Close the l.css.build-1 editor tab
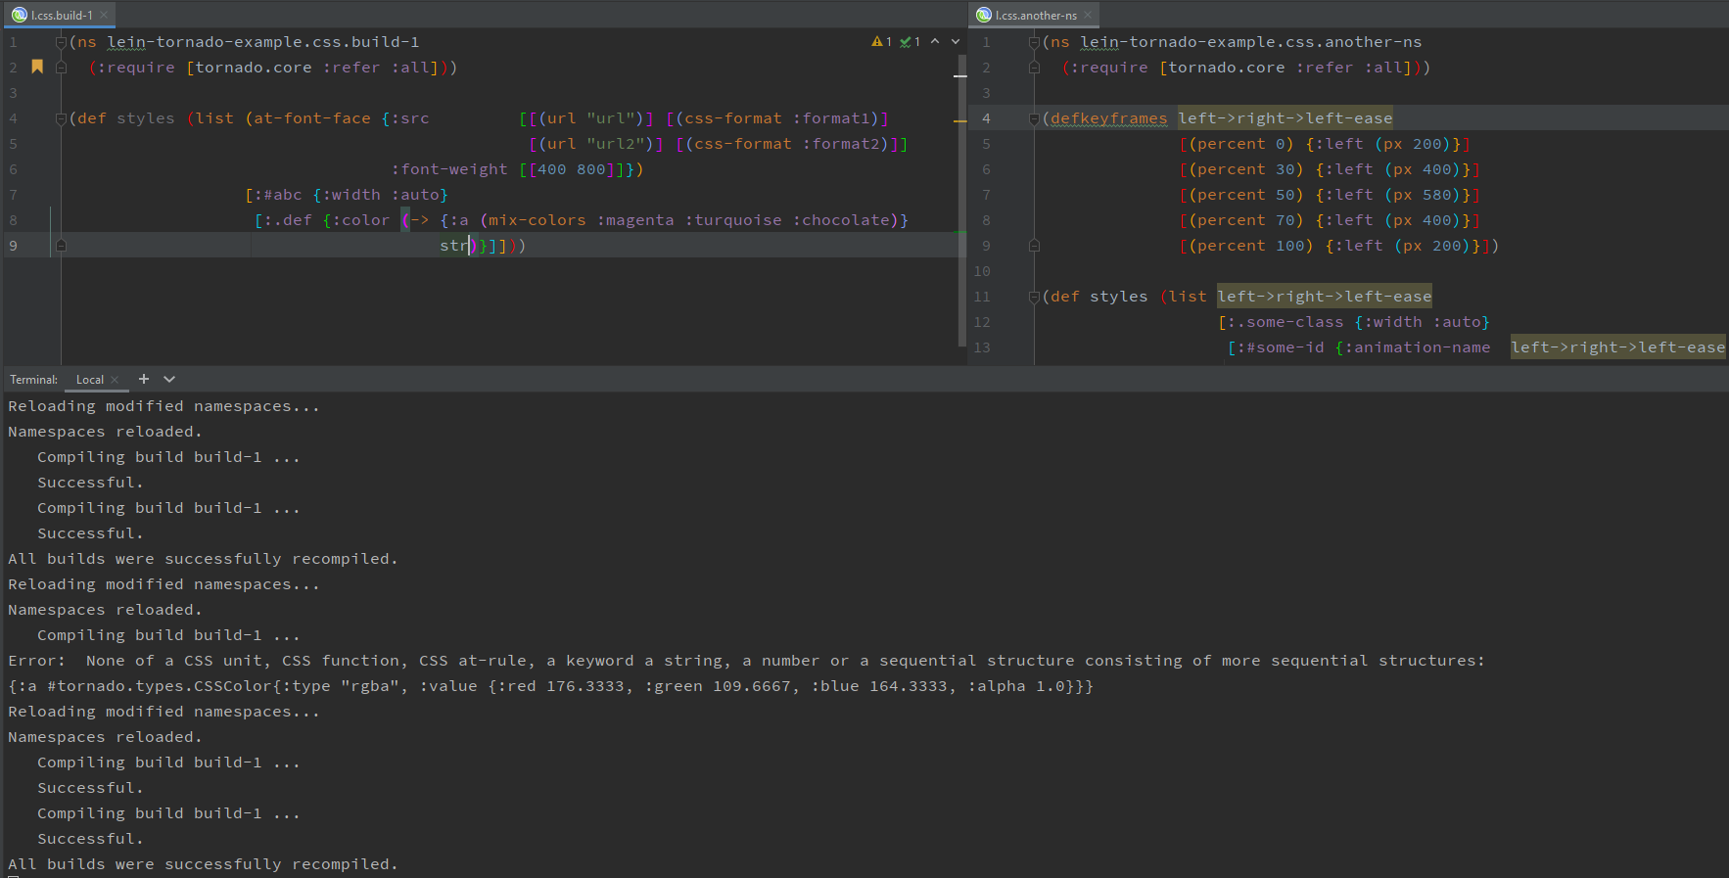The height and width of the screenshot is (878, 1729). (104, 15)
